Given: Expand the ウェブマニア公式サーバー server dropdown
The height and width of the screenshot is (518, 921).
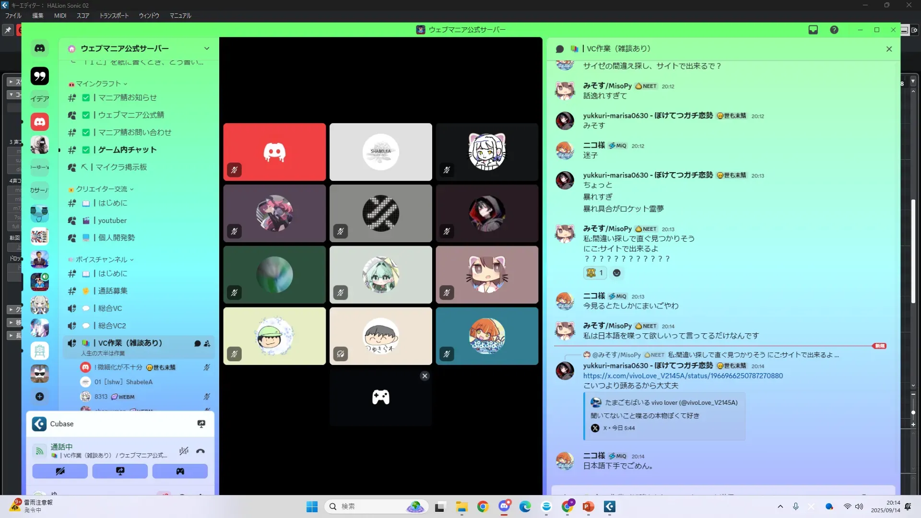Looking at the screenshot, I should click(207, 48).
